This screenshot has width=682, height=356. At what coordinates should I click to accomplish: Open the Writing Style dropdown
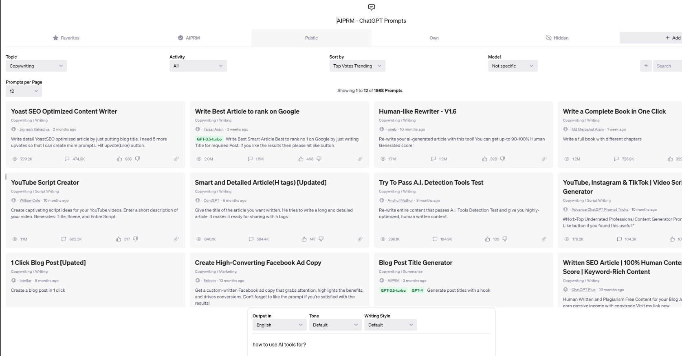tap(391, 325)
